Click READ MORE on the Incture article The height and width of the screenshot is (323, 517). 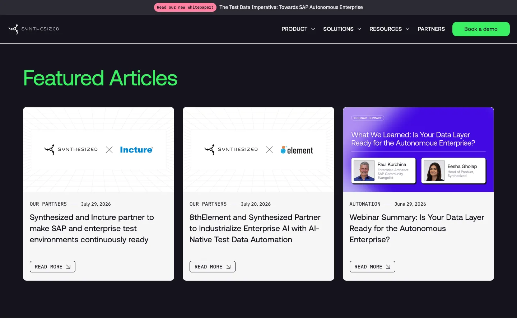coord(52,267)
